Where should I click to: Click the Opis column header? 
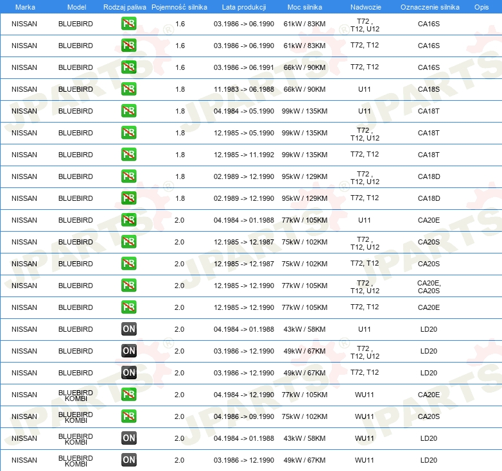coord(481,7)
